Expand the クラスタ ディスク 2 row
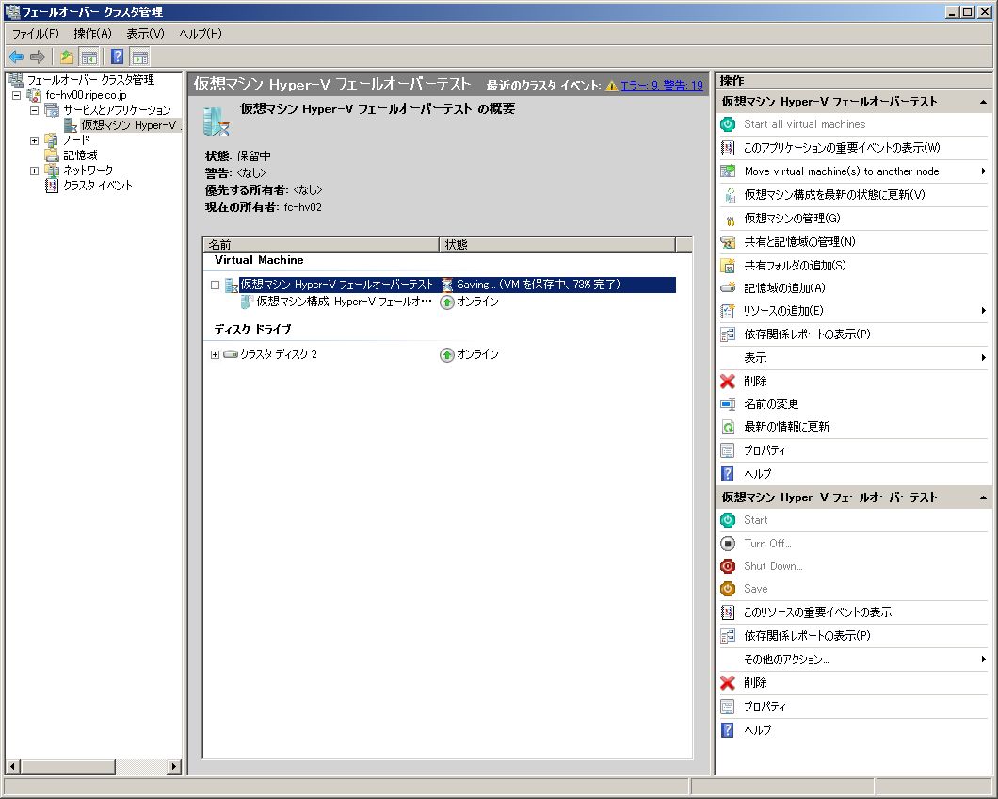Viewport: 998px width, 799px height. click(x=215, y=355)
